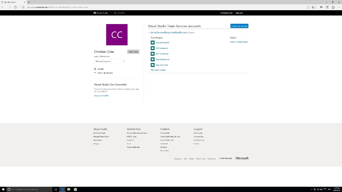The width and height of the screenshot is (342, 192).
Task: Open the Windows Start menu
Action: (x=3, y=189)
